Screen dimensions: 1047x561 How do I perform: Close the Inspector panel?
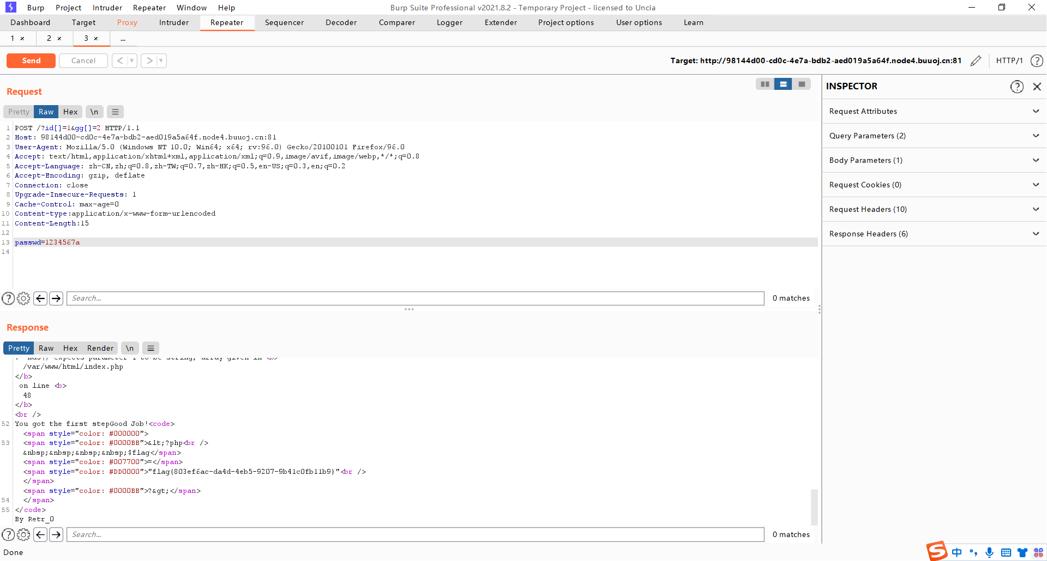pos(1037,86)
